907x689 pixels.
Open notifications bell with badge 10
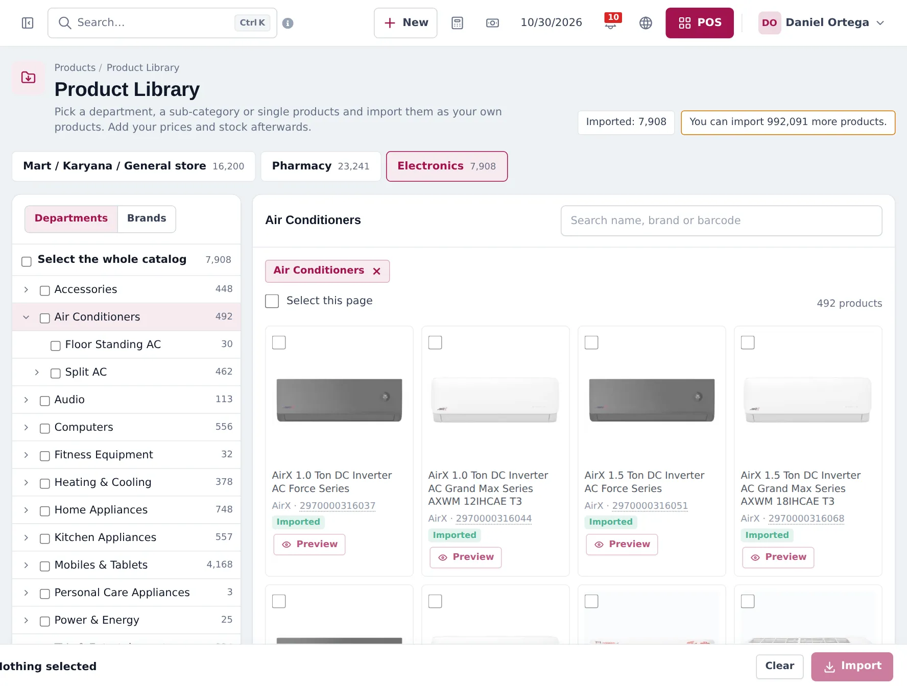[611, 22]
